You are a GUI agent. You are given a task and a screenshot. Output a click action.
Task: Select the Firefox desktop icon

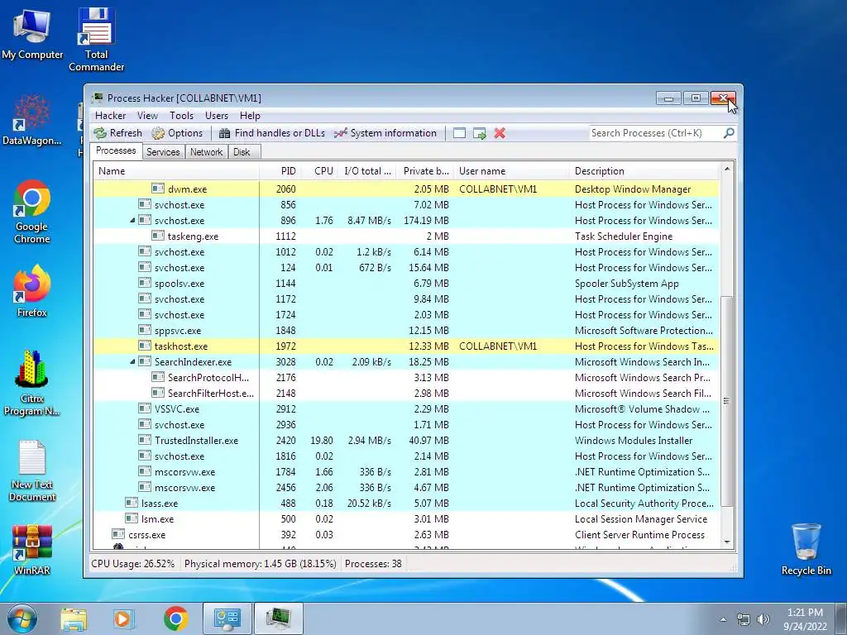[32, 291]
